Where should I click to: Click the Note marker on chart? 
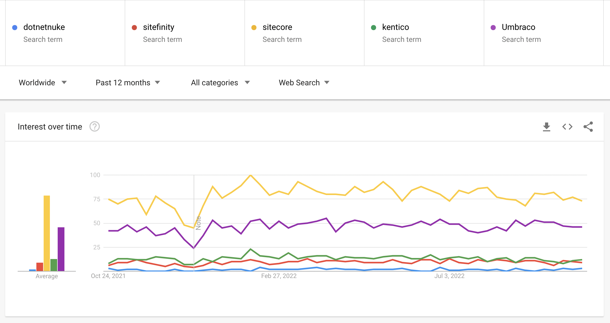(x=198, y=223)
